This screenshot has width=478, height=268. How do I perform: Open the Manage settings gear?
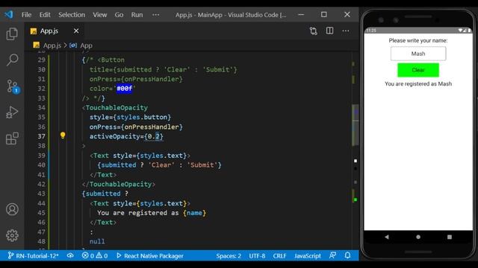point(12,235)
